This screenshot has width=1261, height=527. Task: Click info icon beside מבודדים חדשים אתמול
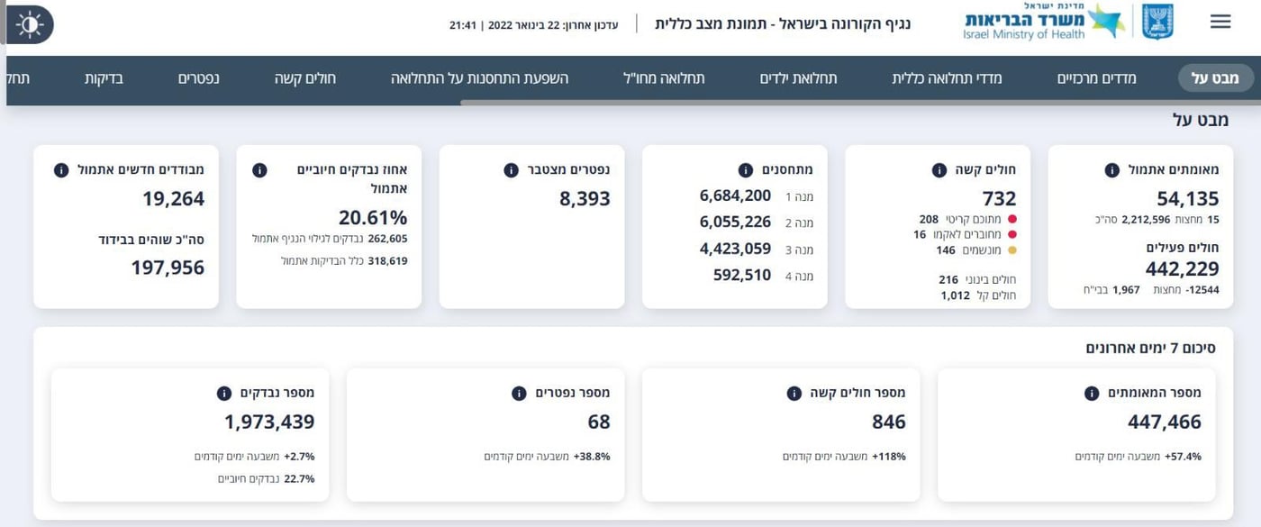pos(61,170)
